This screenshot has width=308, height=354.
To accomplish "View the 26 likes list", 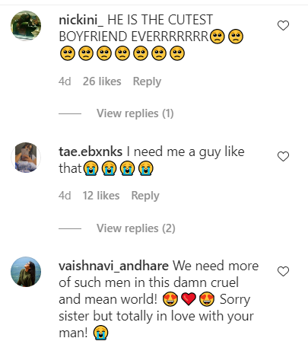I will point(102,81).
